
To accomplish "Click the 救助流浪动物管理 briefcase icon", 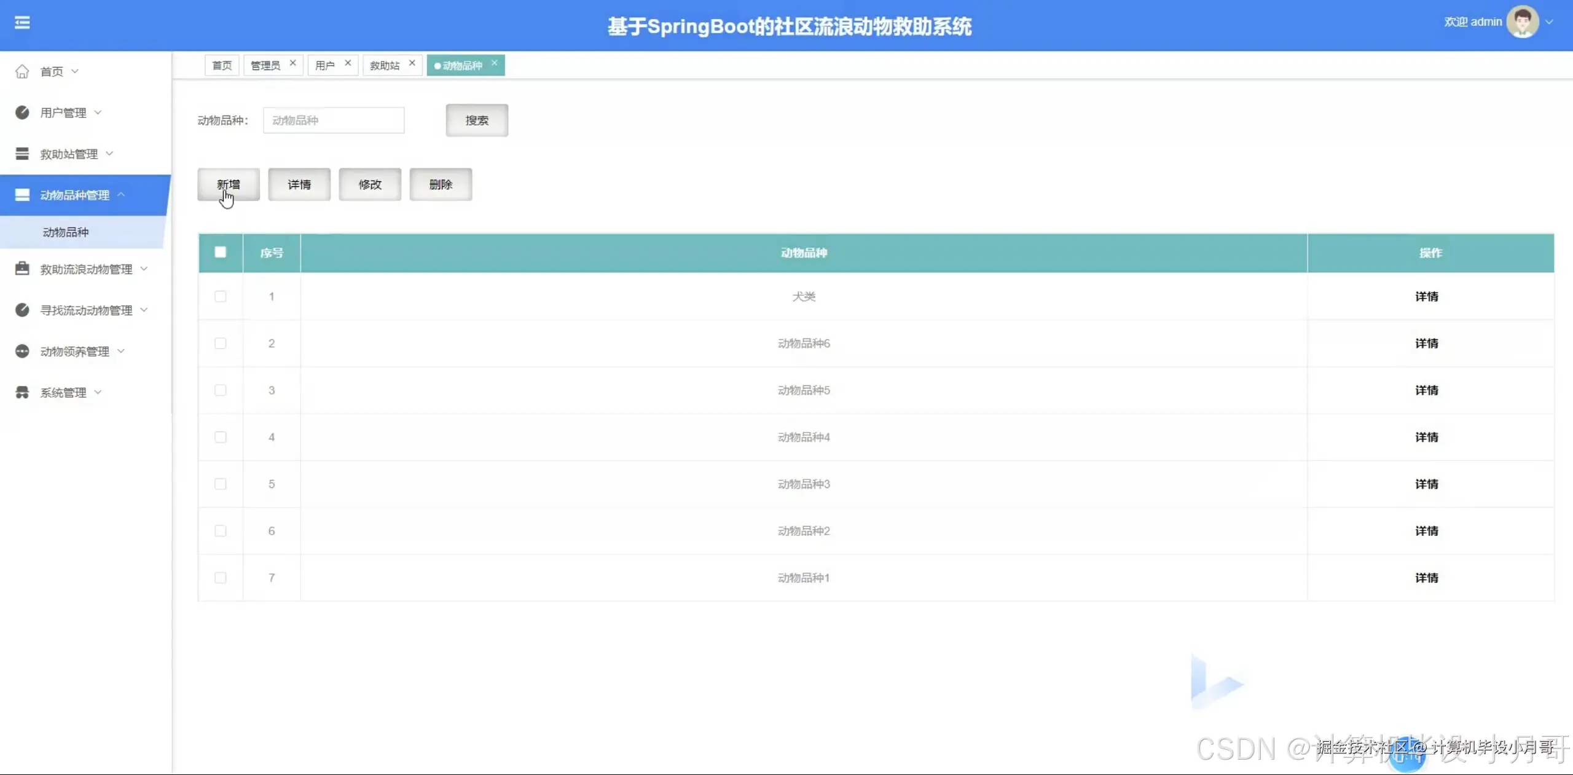I will pyautogui.click(x=22, y=269).
